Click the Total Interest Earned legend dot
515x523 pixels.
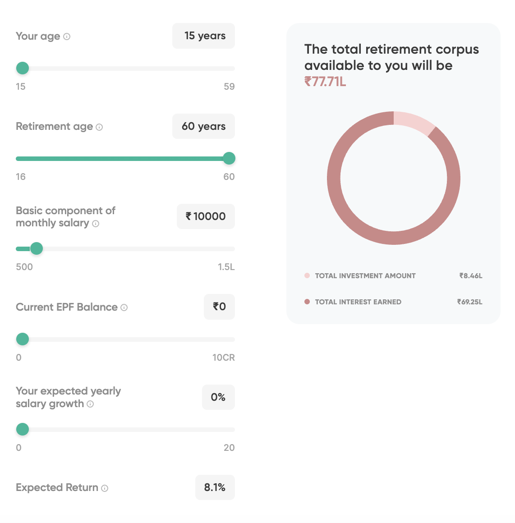point(307,302)
